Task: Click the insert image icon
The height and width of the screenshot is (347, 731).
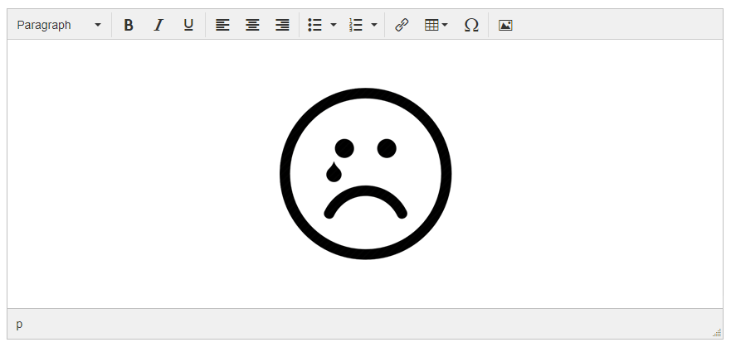Action: 505,25
